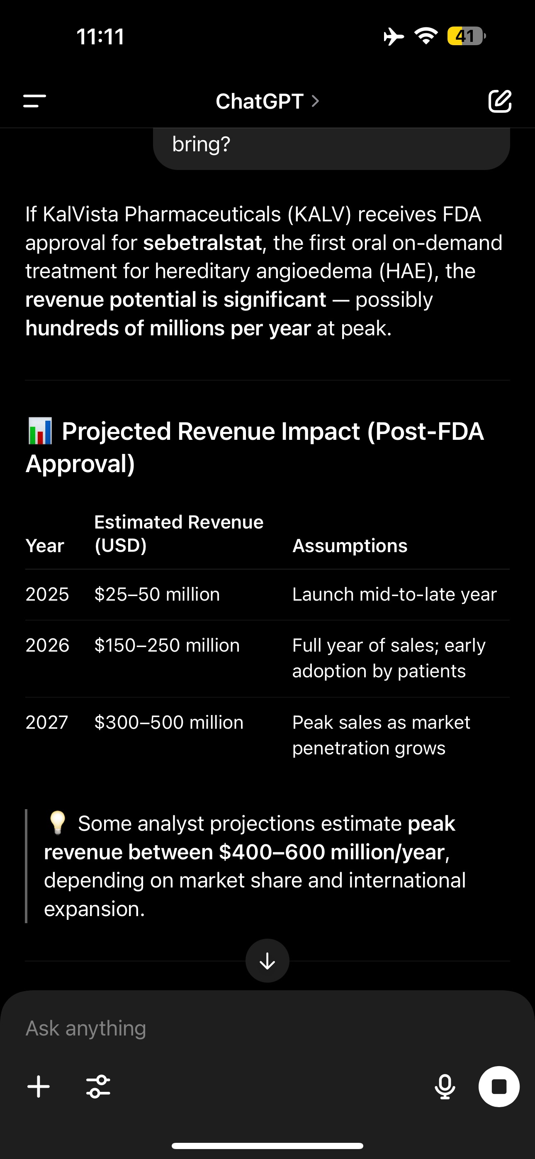Tap the user message bubble ending 'bring?'

coord(331,148)
